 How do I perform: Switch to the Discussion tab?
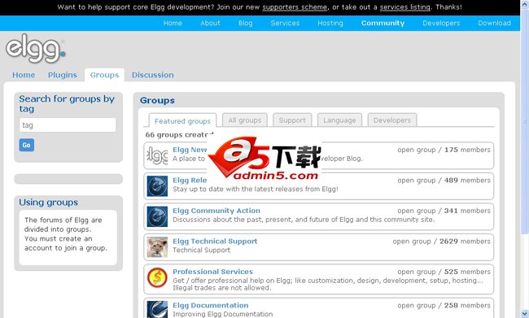153,75
